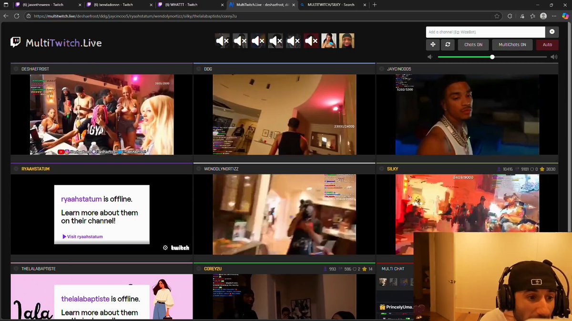This screenshot has width=572, height=321.
Task: Select the black-hooded face avatar in the header
Action: pos(347,41)
